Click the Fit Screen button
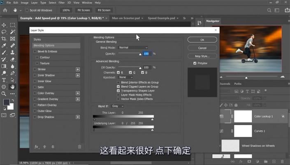 pyautogui.click(x=84, y=10)
